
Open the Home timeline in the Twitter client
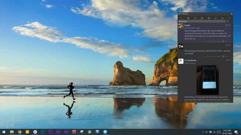pyautogui.click(x=188, y=18)
